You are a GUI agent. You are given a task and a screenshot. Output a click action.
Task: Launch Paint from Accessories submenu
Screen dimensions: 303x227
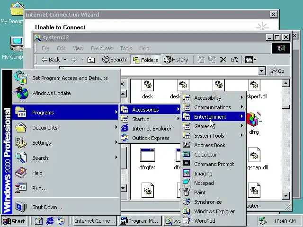point(214,192)
